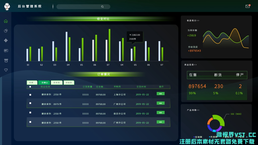Open favorites via the heart icon
258x145 pixels.
6,70
